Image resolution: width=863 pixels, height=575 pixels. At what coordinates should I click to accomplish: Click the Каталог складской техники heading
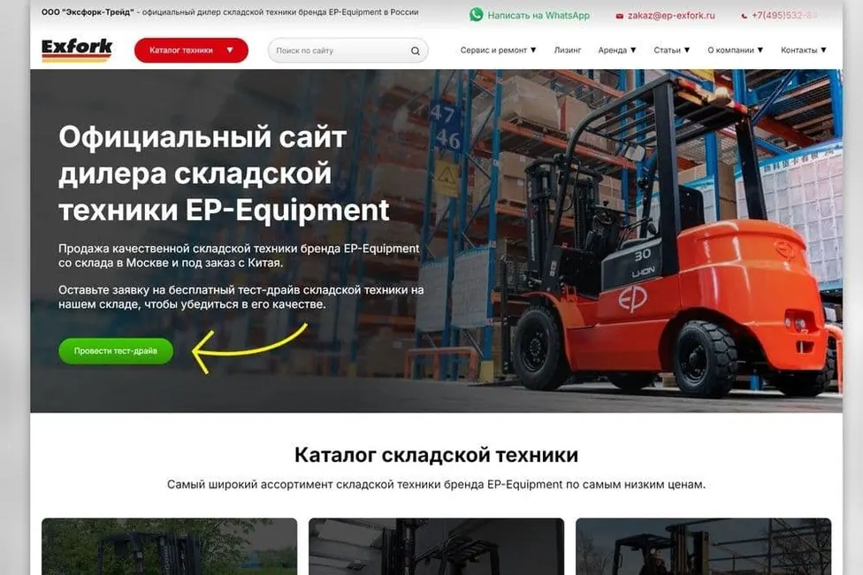[436, 455]
